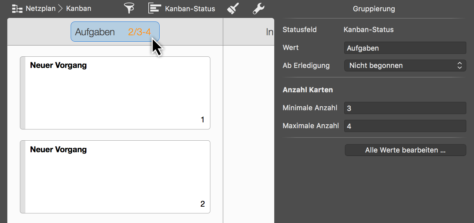Open settings via the wrench icon
Image resolution: width=474 pixels, height=223 pixels.
(259, 8)
